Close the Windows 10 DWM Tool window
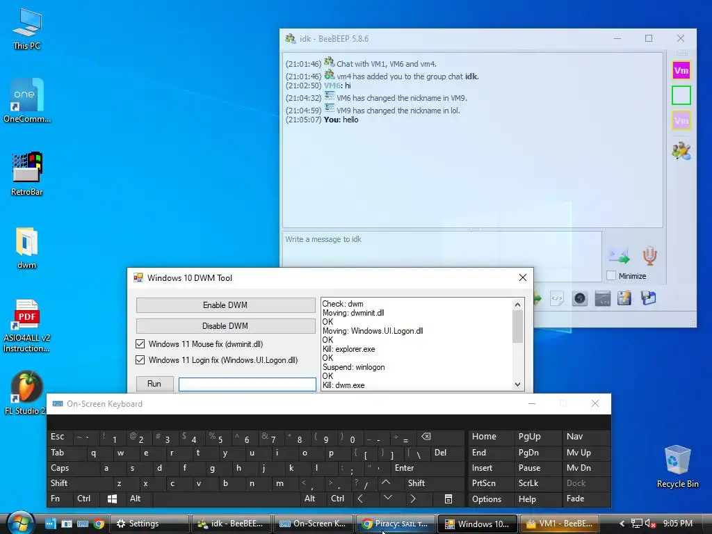Screen dimensions: 712x534 pyautogui.click(x=523, y=277)
